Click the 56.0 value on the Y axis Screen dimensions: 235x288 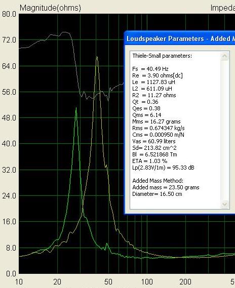point(9,92)
